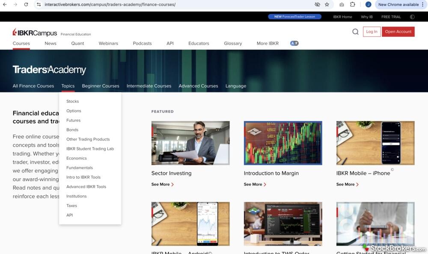Open Chrome profile avatar J
The image size is (428, 254).
click(368, 4)
